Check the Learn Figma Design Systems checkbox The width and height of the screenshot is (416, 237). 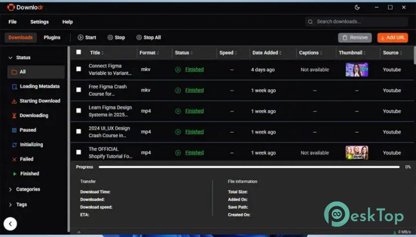[78, 111]
